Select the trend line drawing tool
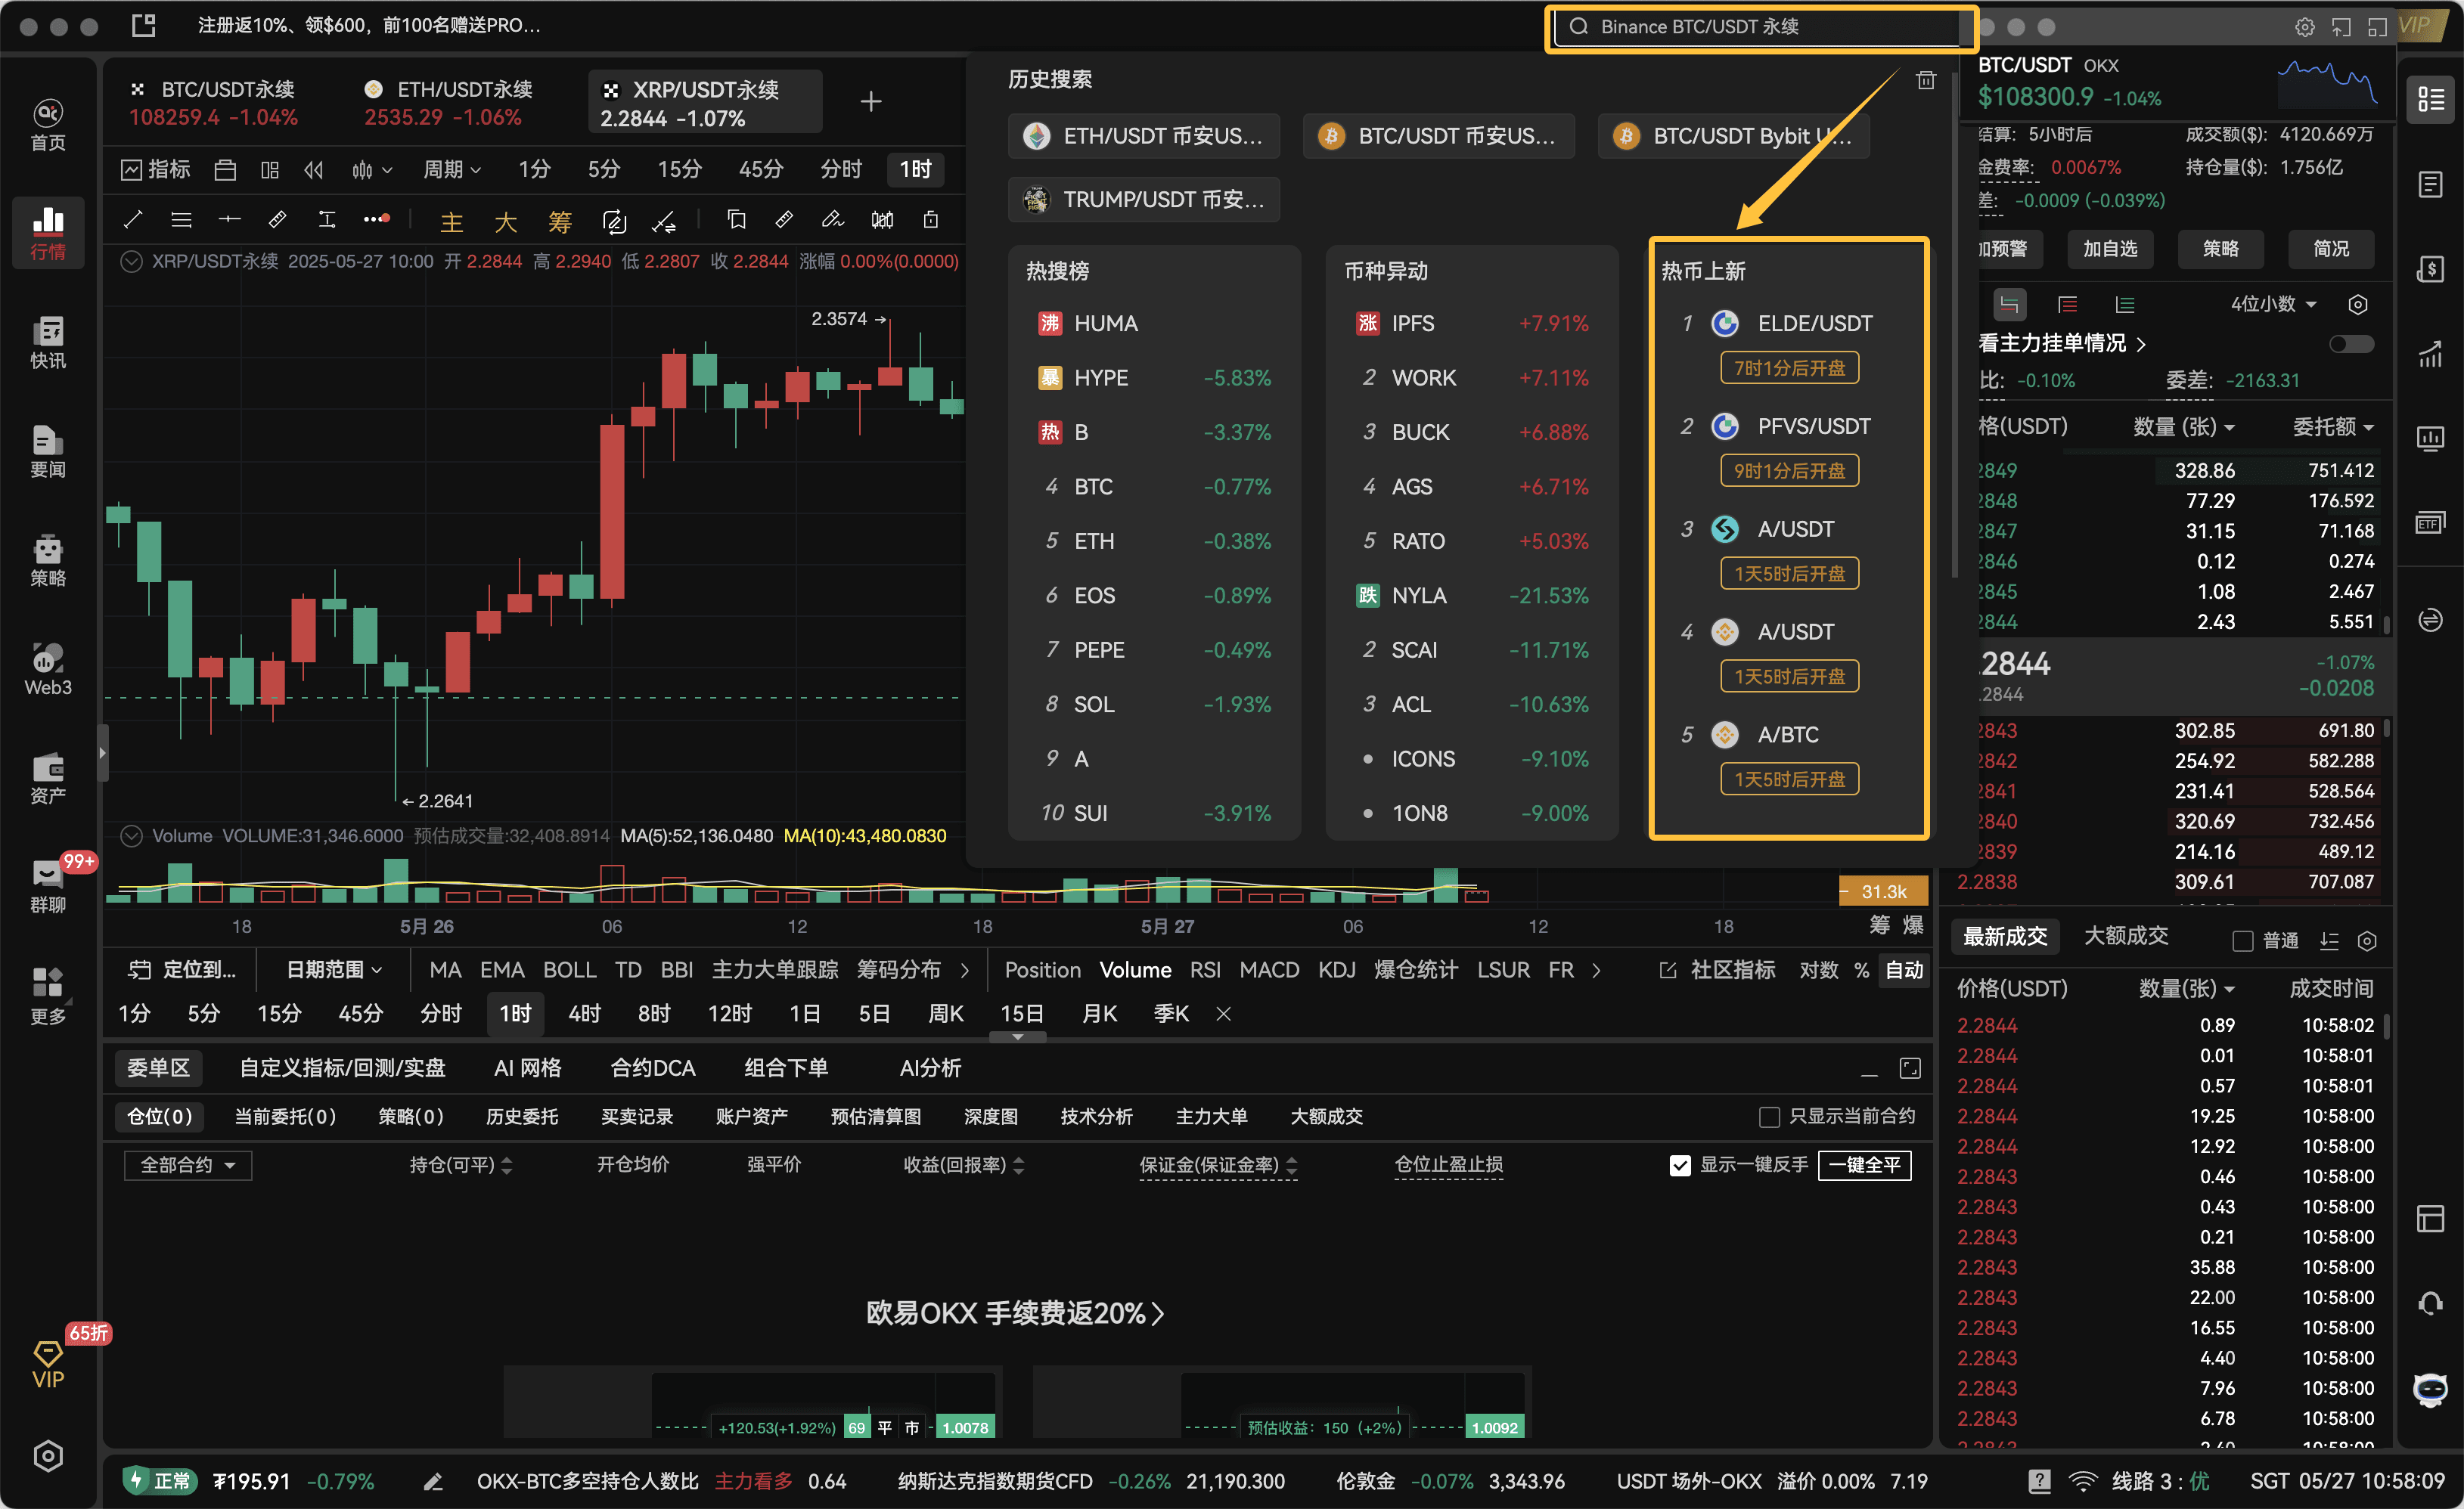 point(132,220)
